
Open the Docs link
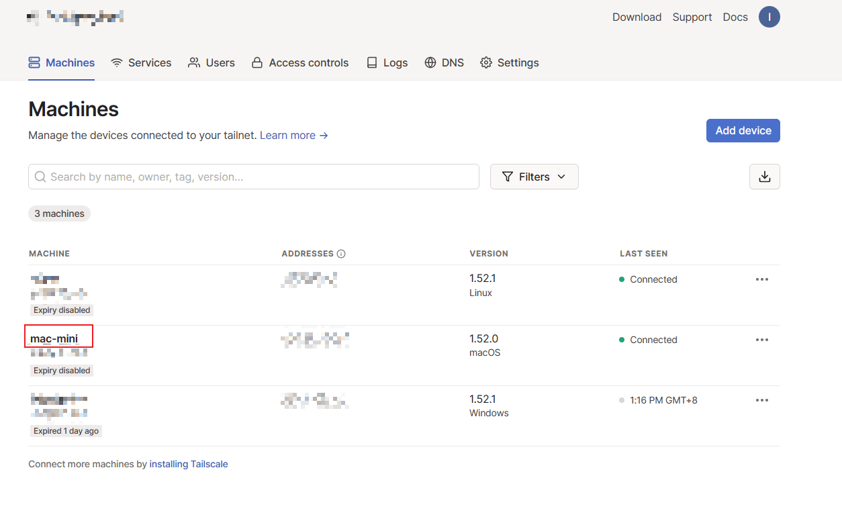[735, 17]
